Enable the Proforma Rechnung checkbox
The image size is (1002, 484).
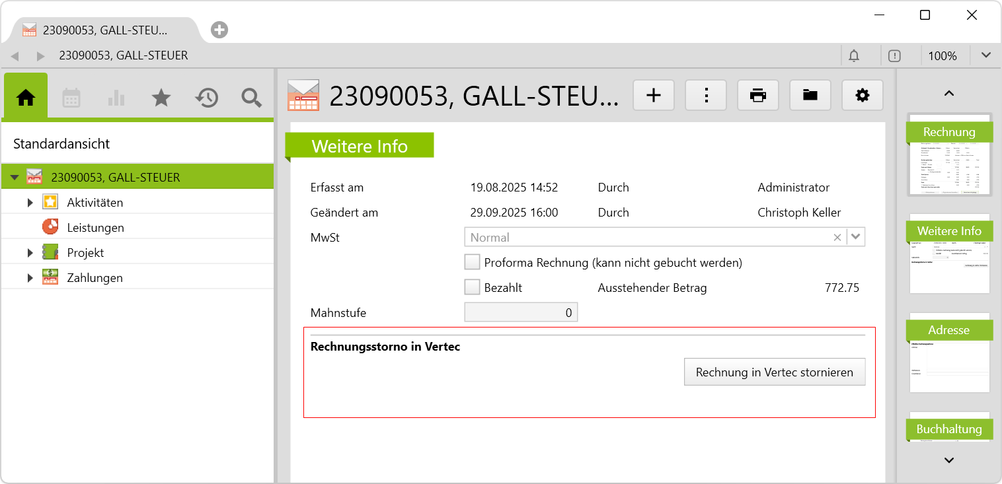pyautogui.click(x=472, y=262)
